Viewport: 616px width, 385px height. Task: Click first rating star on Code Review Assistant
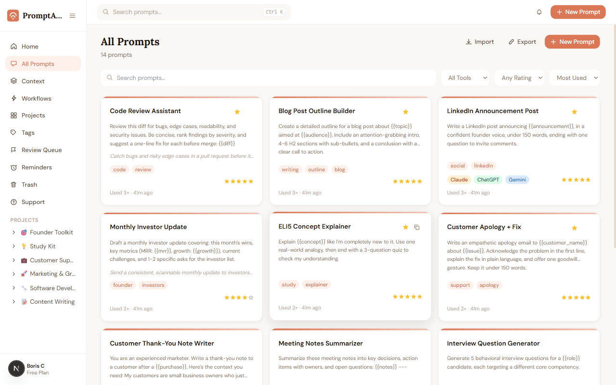pyautogui.click(x=227, y=181)
